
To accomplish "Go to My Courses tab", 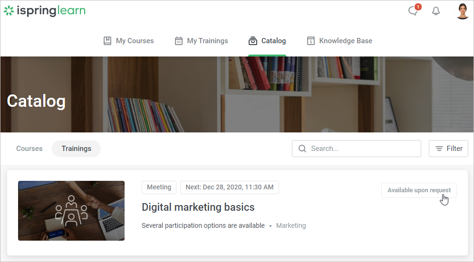I will pyautogui.click(x=135, y=41).
